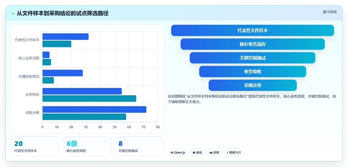Click the 漏斗转化 label in header
This screenshot has height=167, width=348.
(x=330, y=12)
